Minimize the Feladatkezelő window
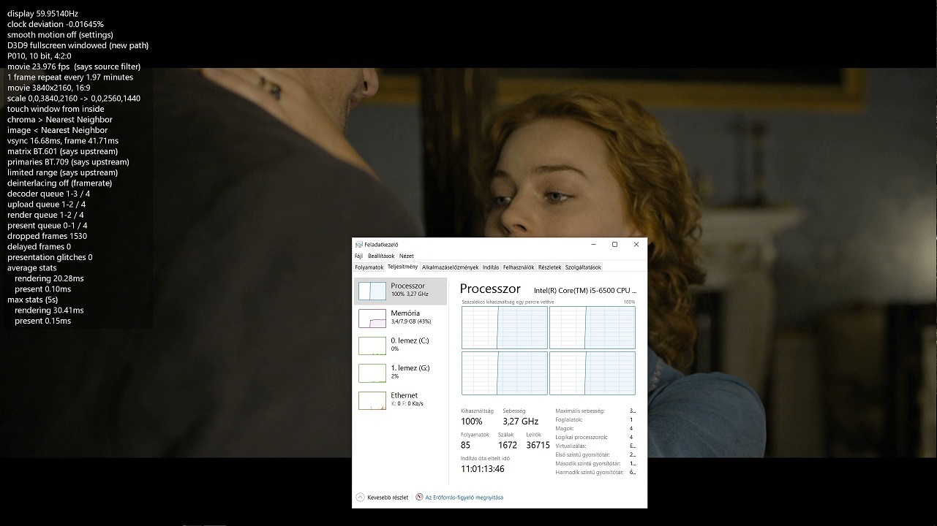This screenshot has width=937, height=526. (x=593, y=245)
